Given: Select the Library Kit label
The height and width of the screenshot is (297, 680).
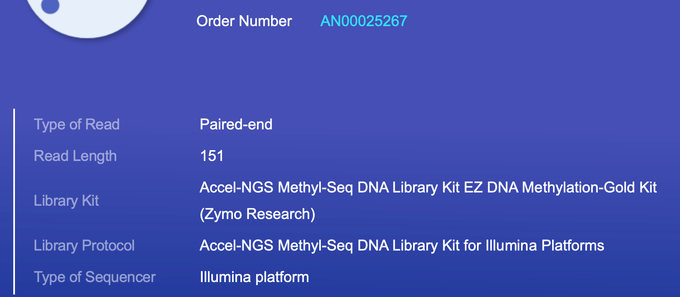Looking at the screenshot, I should click(66, 201).
